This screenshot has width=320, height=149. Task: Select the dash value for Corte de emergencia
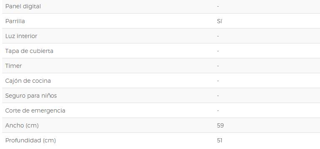pyautogui.click(x=218, y=111)
